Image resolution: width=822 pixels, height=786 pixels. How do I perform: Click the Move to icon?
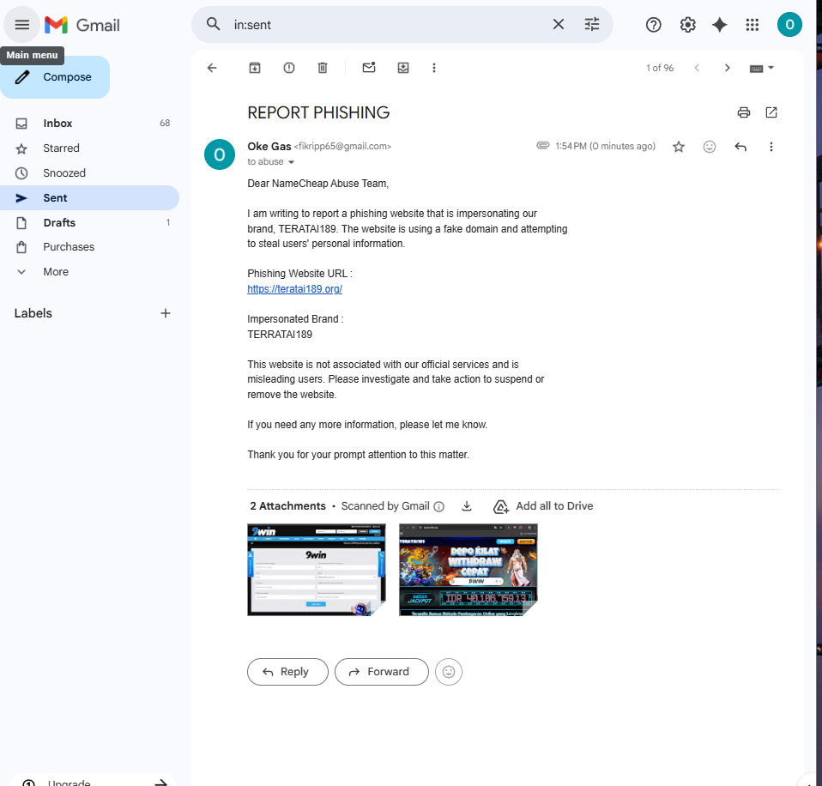tap(403, 68)
